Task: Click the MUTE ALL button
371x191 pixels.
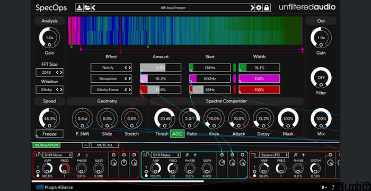Action: [104, 145]
